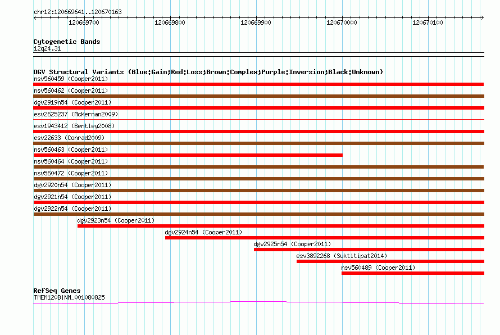
Task: Select the red bar under dgv2919n54
Action: 258,108
